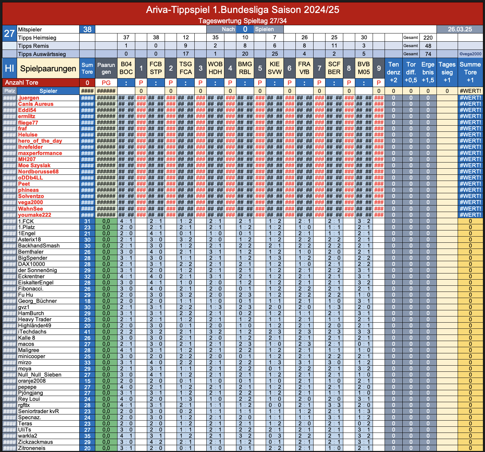Screen dimensions: 485x452
Task: Select player name 'Zickzackmaus'
Action: (35, 442)
